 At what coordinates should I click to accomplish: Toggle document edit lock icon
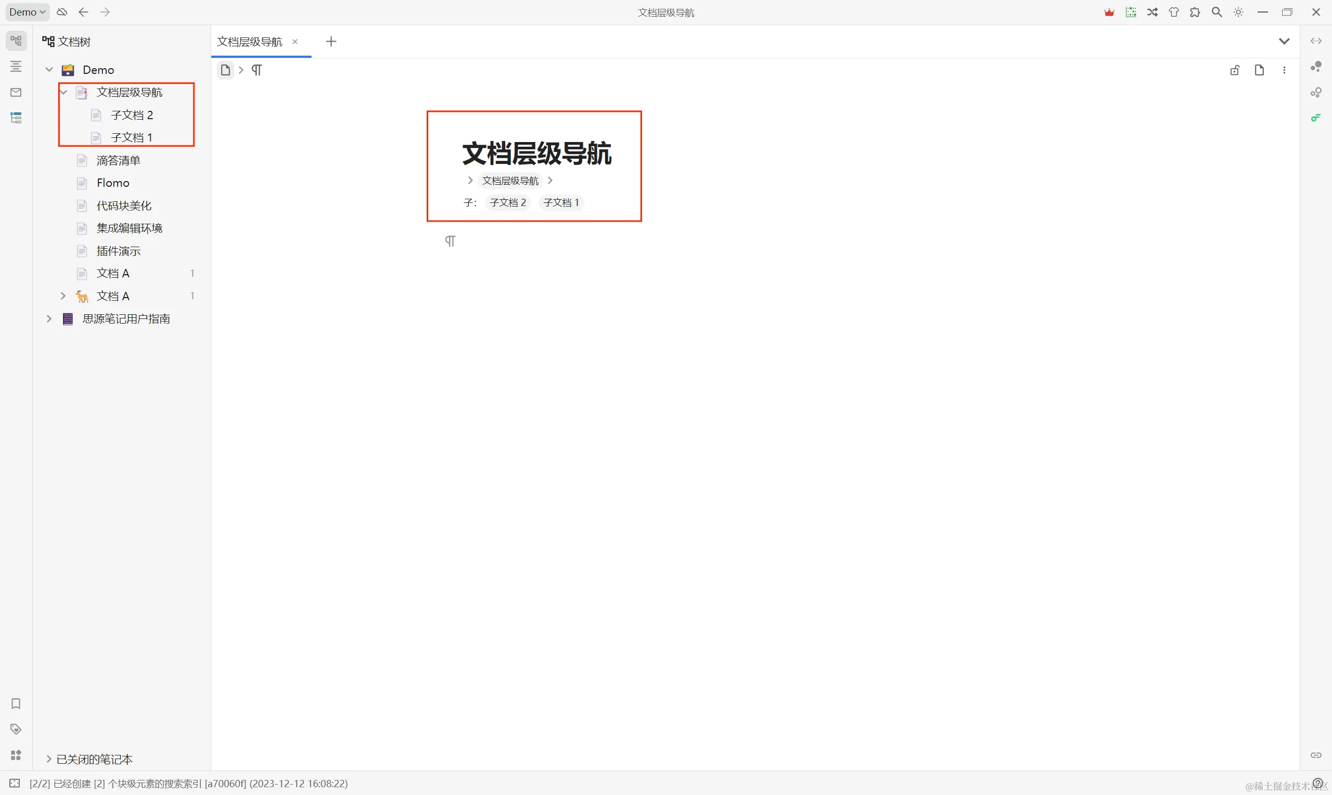click(1235, 70)
